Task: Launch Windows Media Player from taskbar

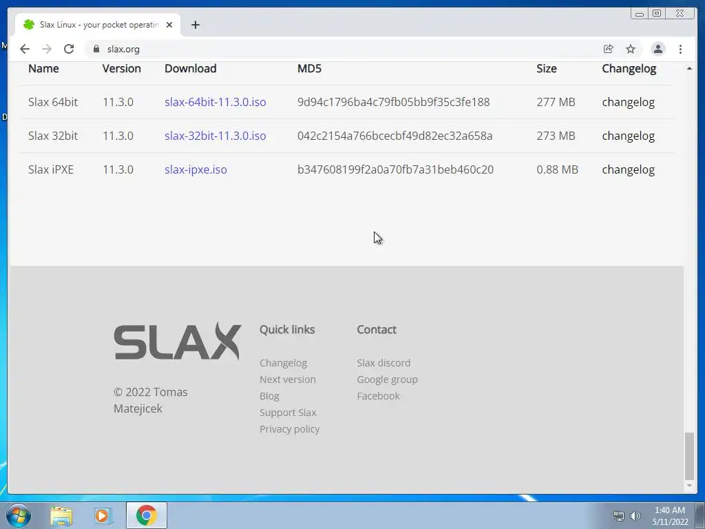Action: click(x=102, y=516)
